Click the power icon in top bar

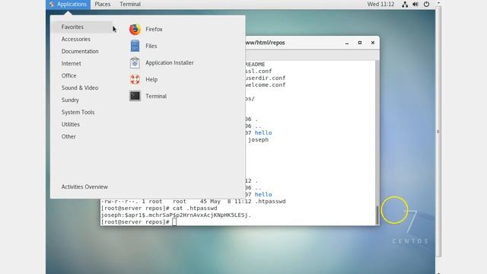point(426,5)
